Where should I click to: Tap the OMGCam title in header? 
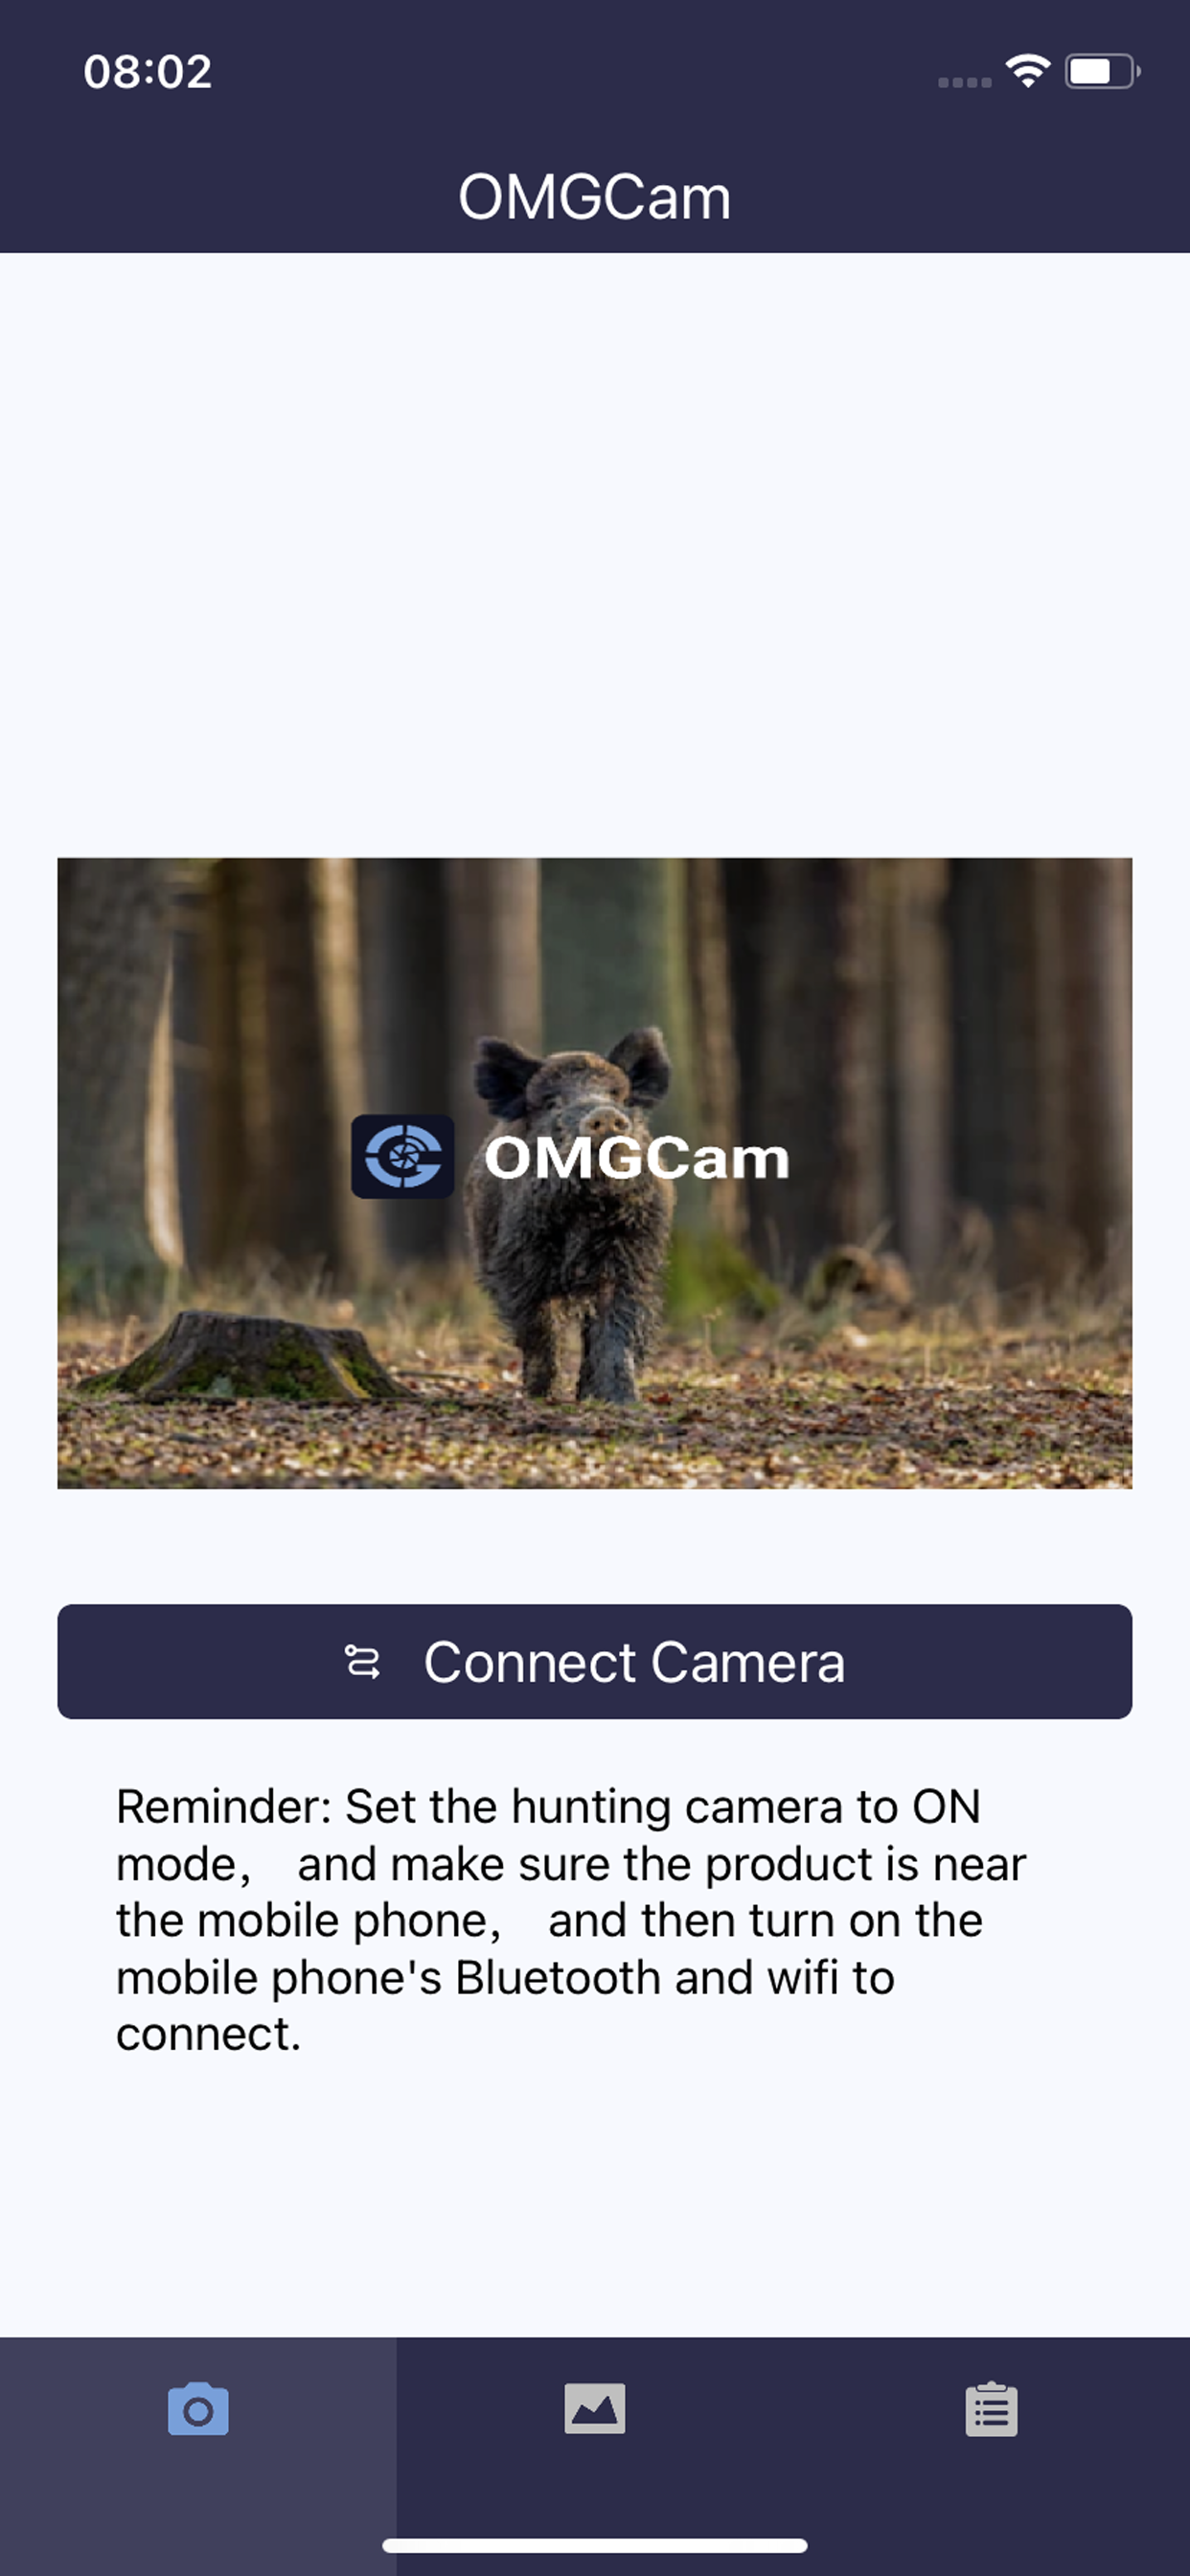[595, 197]
